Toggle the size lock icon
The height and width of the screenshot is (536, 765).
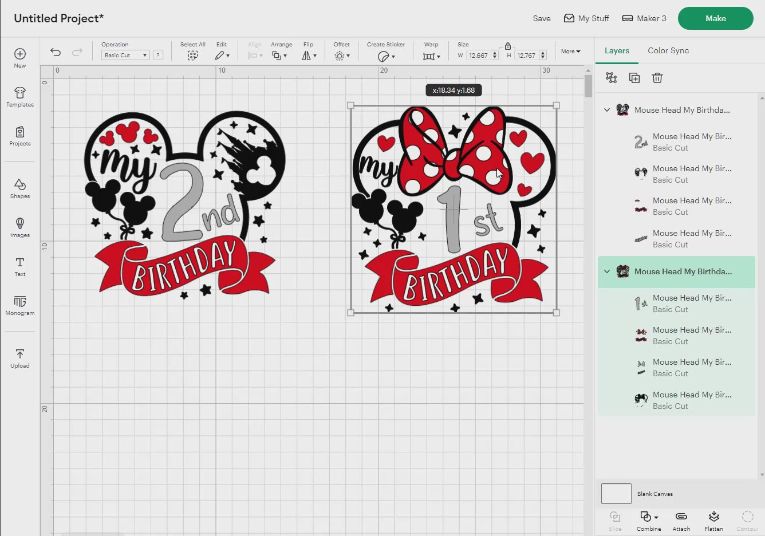point(507,46)
